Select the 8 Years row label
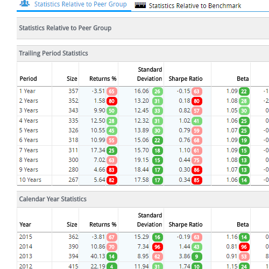 pos(29,160)
